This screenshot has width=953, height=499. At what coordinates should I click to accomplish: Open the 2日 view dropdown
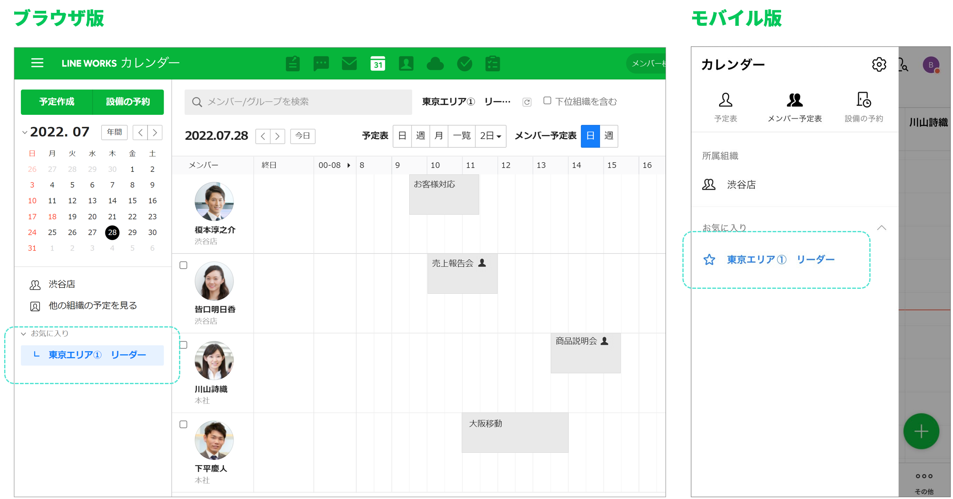click(x=490, y=136)
